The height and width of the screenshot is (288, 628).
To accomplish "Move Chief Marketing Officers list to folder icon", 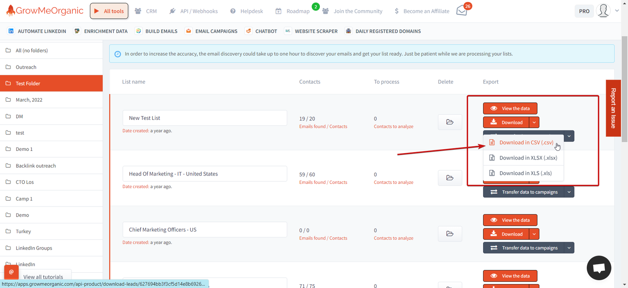I will pos(450,234).
